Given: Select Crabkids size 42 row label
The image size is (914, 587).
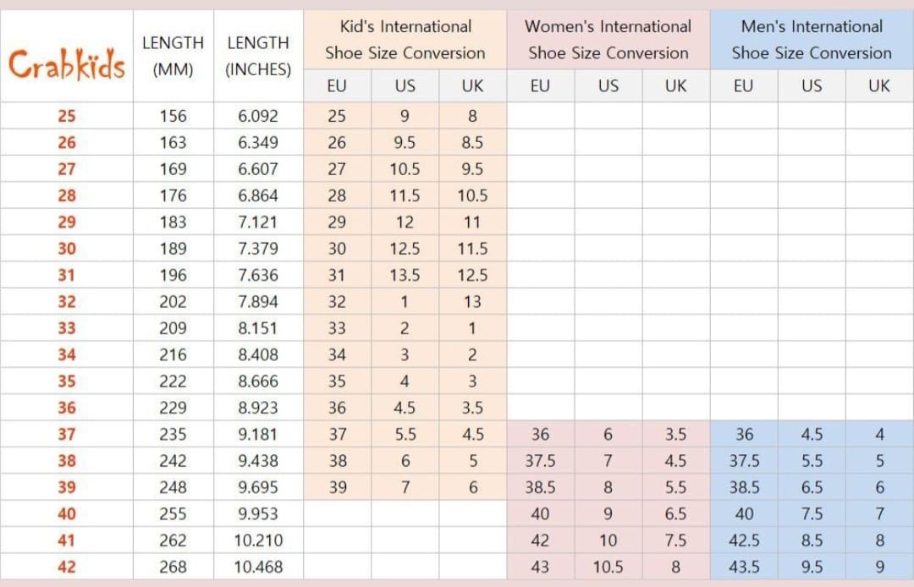Looking at the screenshot, I should pos(67,567).
